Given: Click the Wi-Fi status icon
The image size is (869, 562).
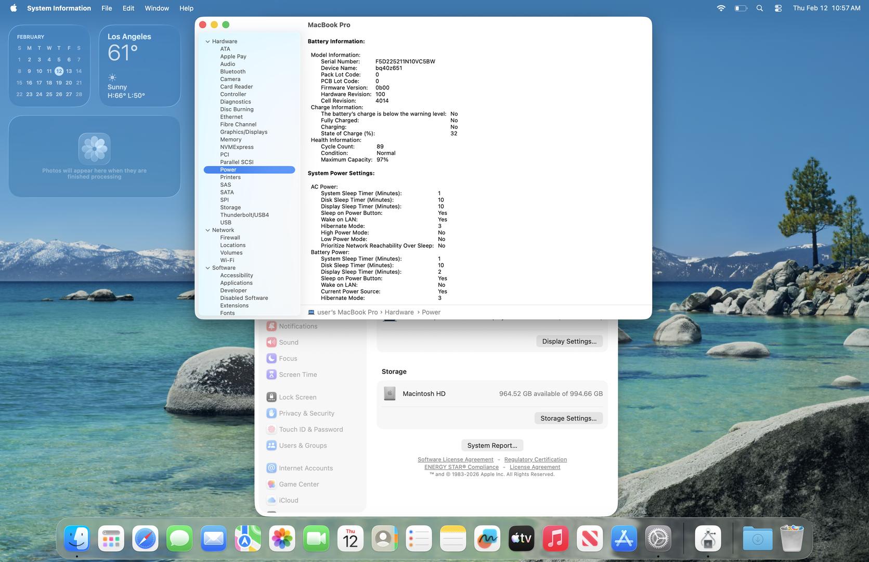Looking at the screenshot, I should (721, 8).
